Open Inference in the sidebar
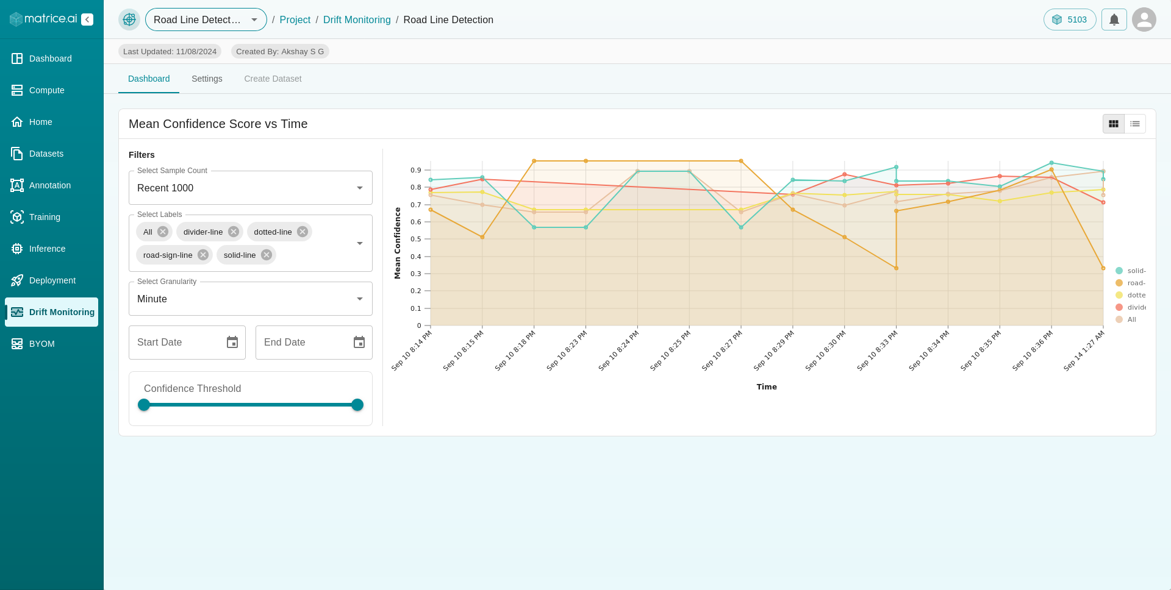1171x590 pixels. tap(51, 249)
